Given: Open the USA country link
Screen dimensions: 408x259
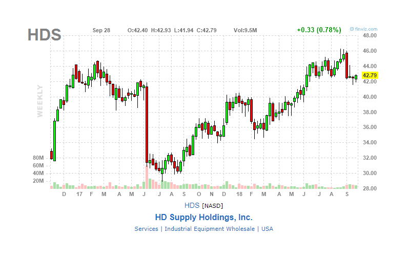Looking at the screenshot, I should [267, 229].
